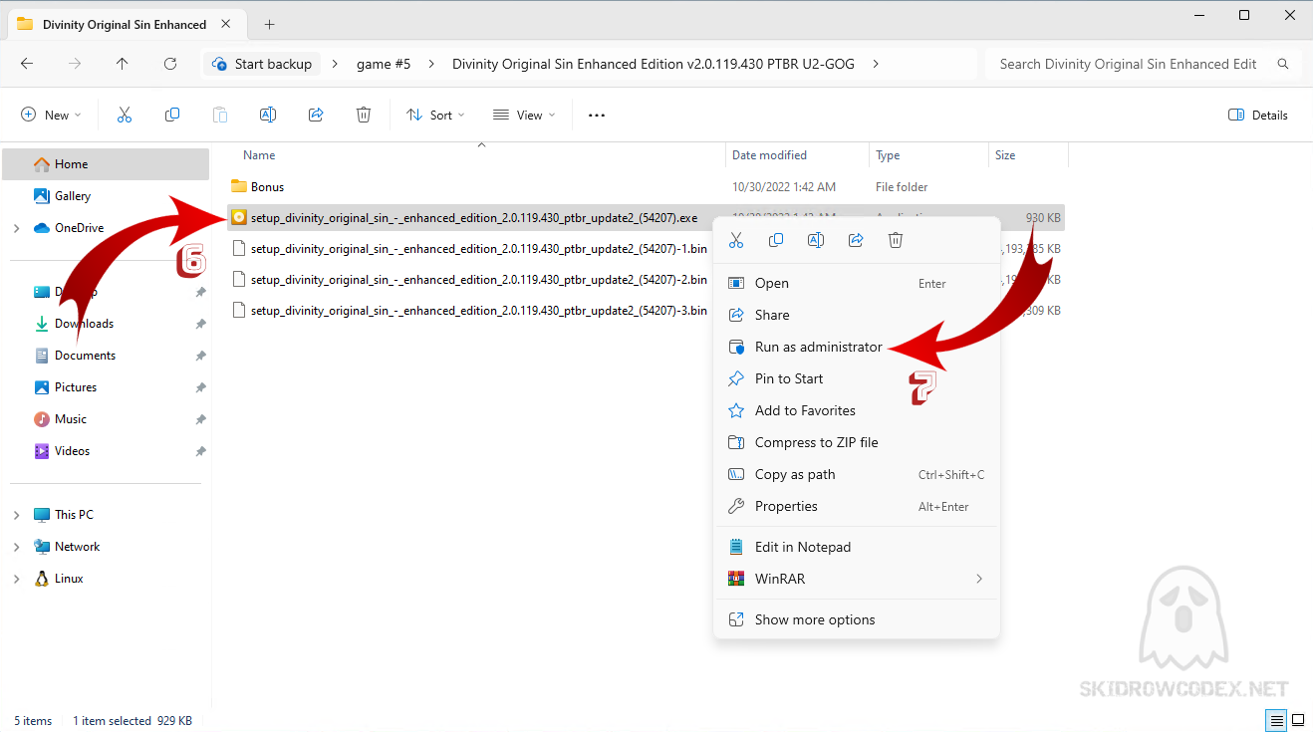
Task: Copy via the context menu copy icon
Action: [776, 240]
